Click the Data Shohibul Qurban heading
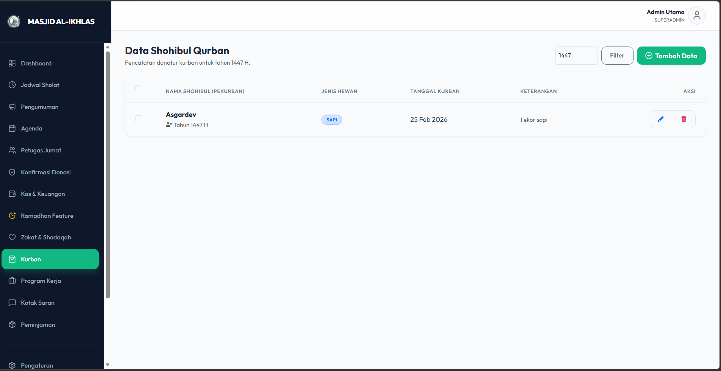 177,51
